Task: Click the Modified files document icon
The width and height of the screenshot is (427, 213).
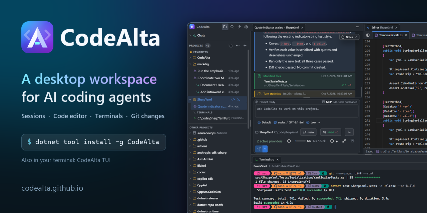Action: (260, 76)
